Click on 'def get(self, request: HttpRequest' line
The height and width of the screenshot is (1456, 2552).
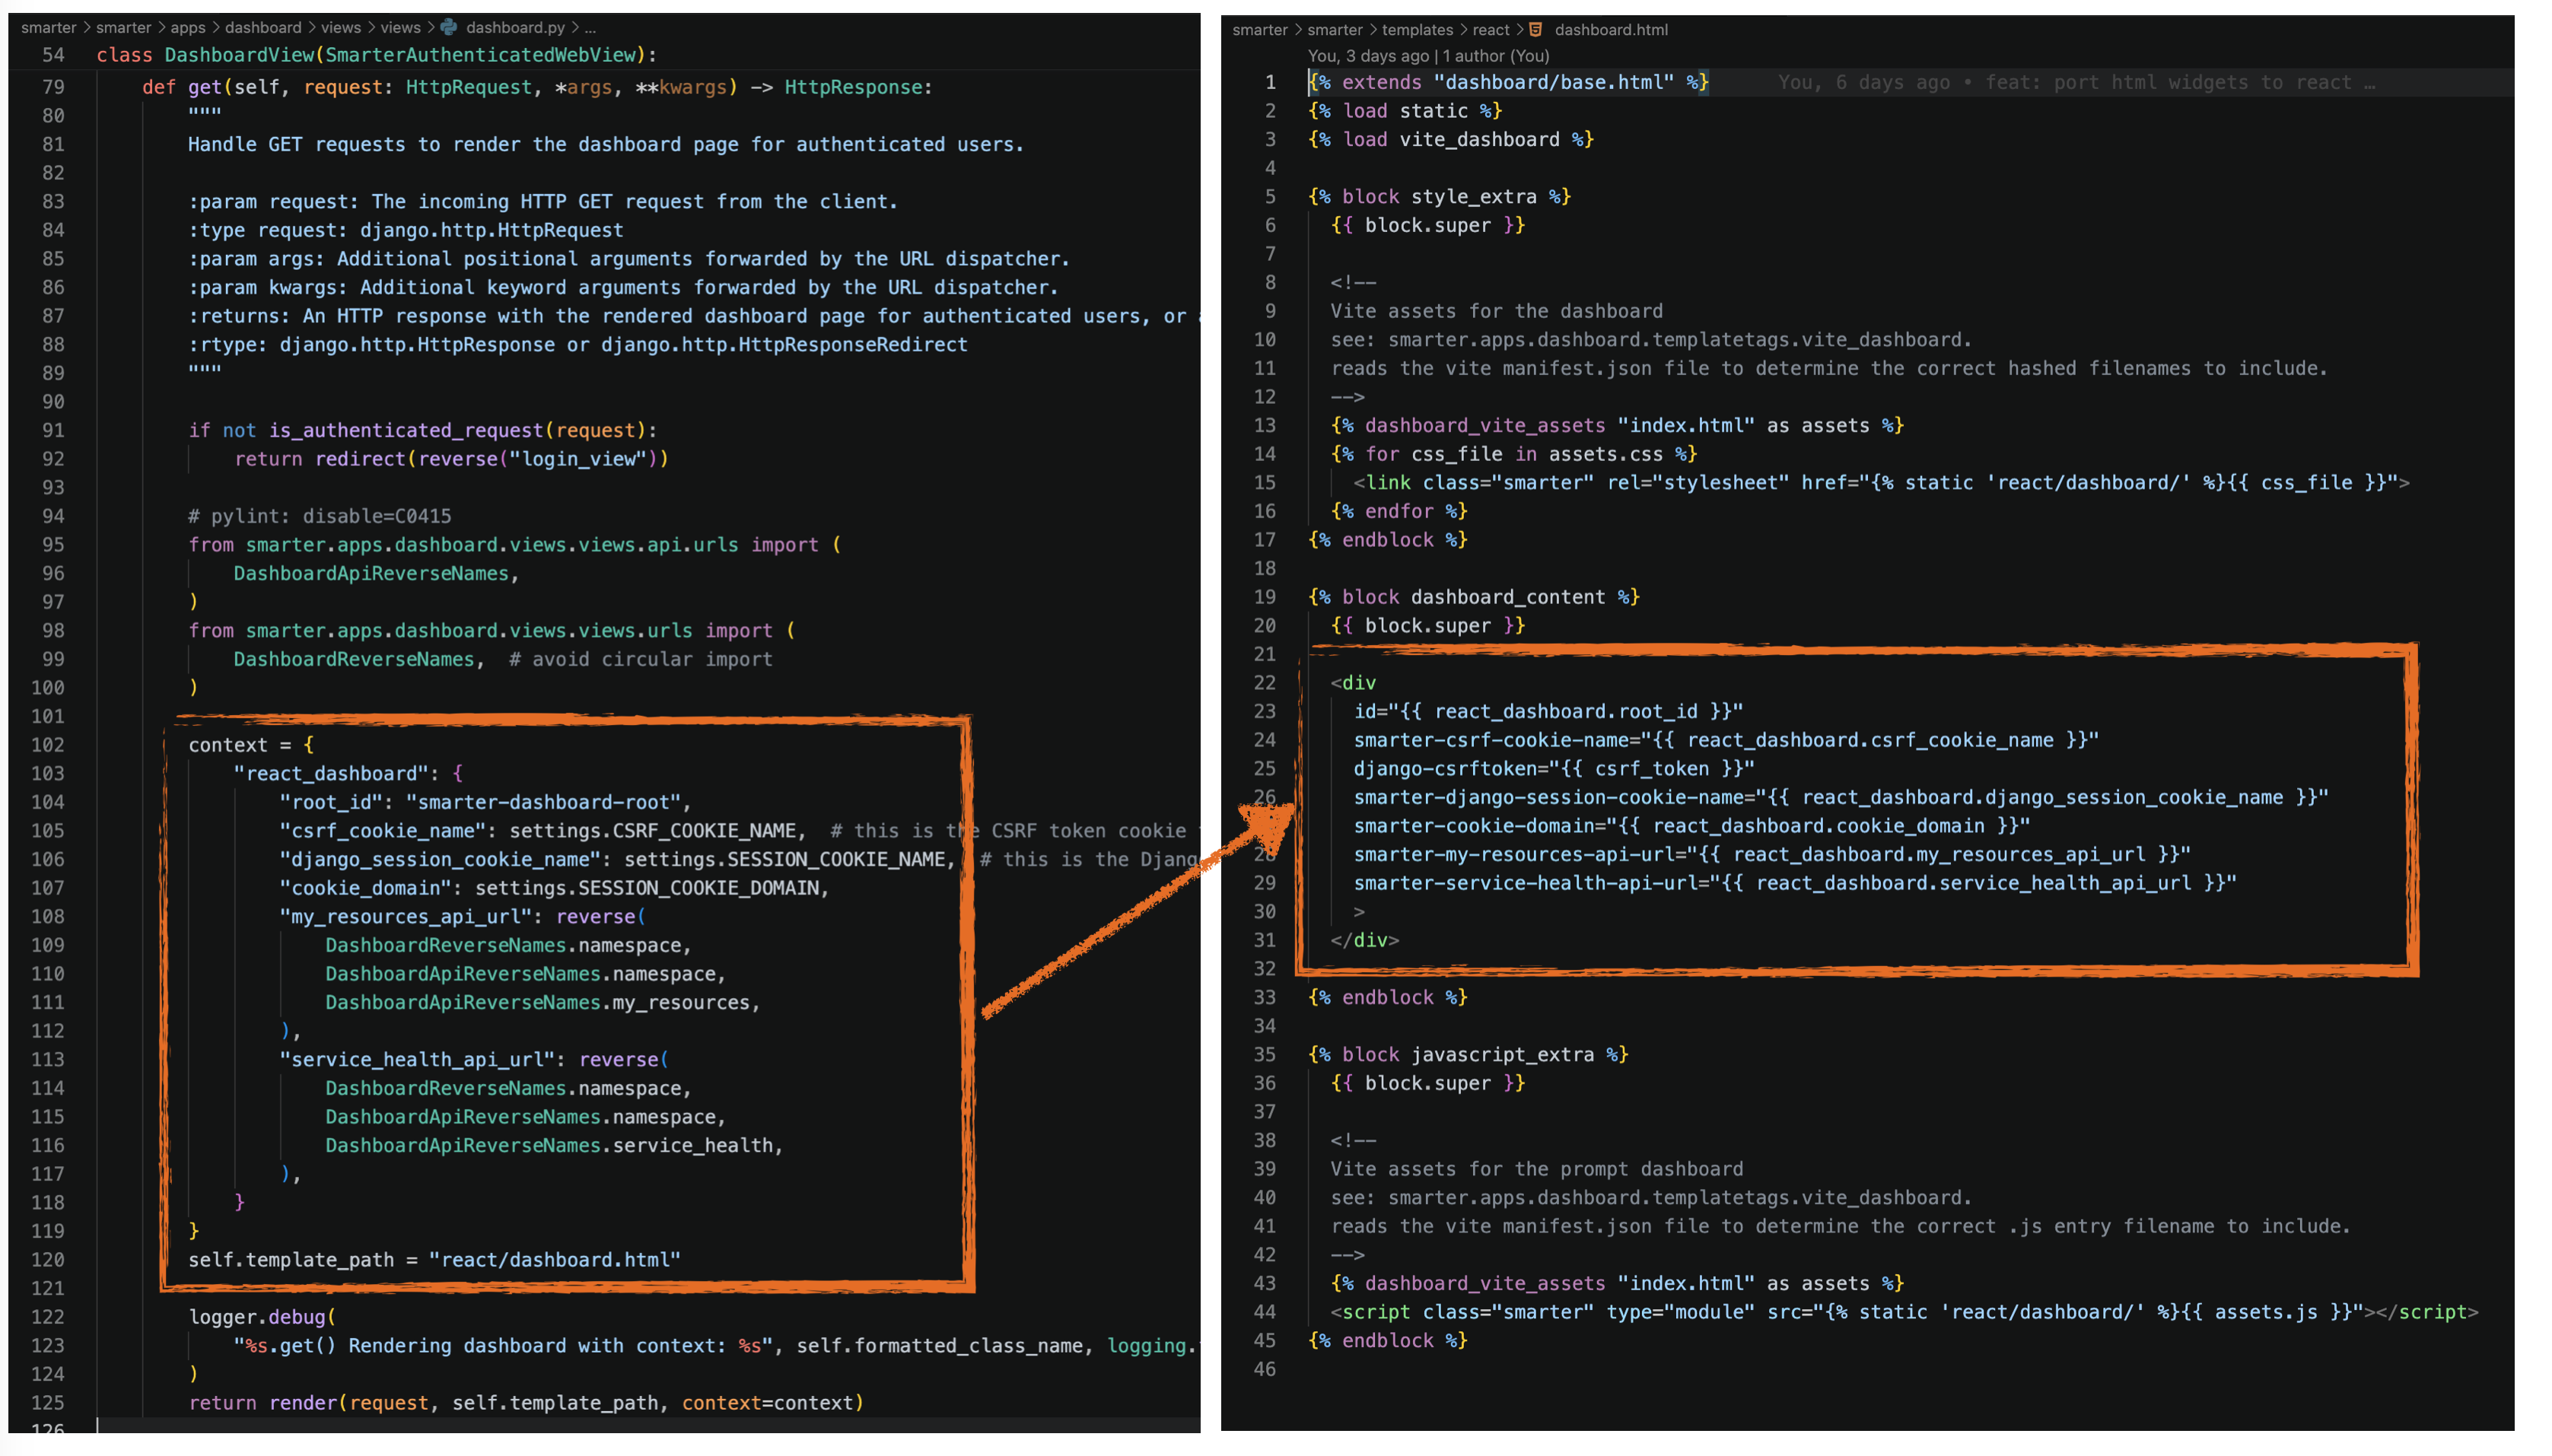pyautogui.click(x=537, y=87)
